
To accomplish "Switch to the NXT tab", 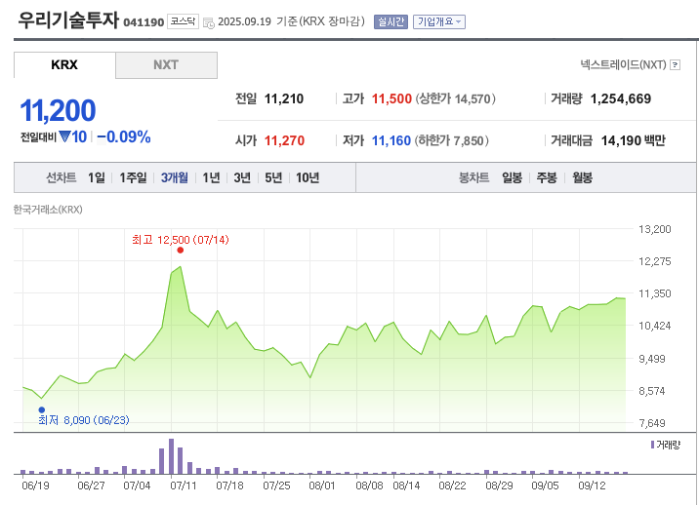I will (x=166, y=65).
